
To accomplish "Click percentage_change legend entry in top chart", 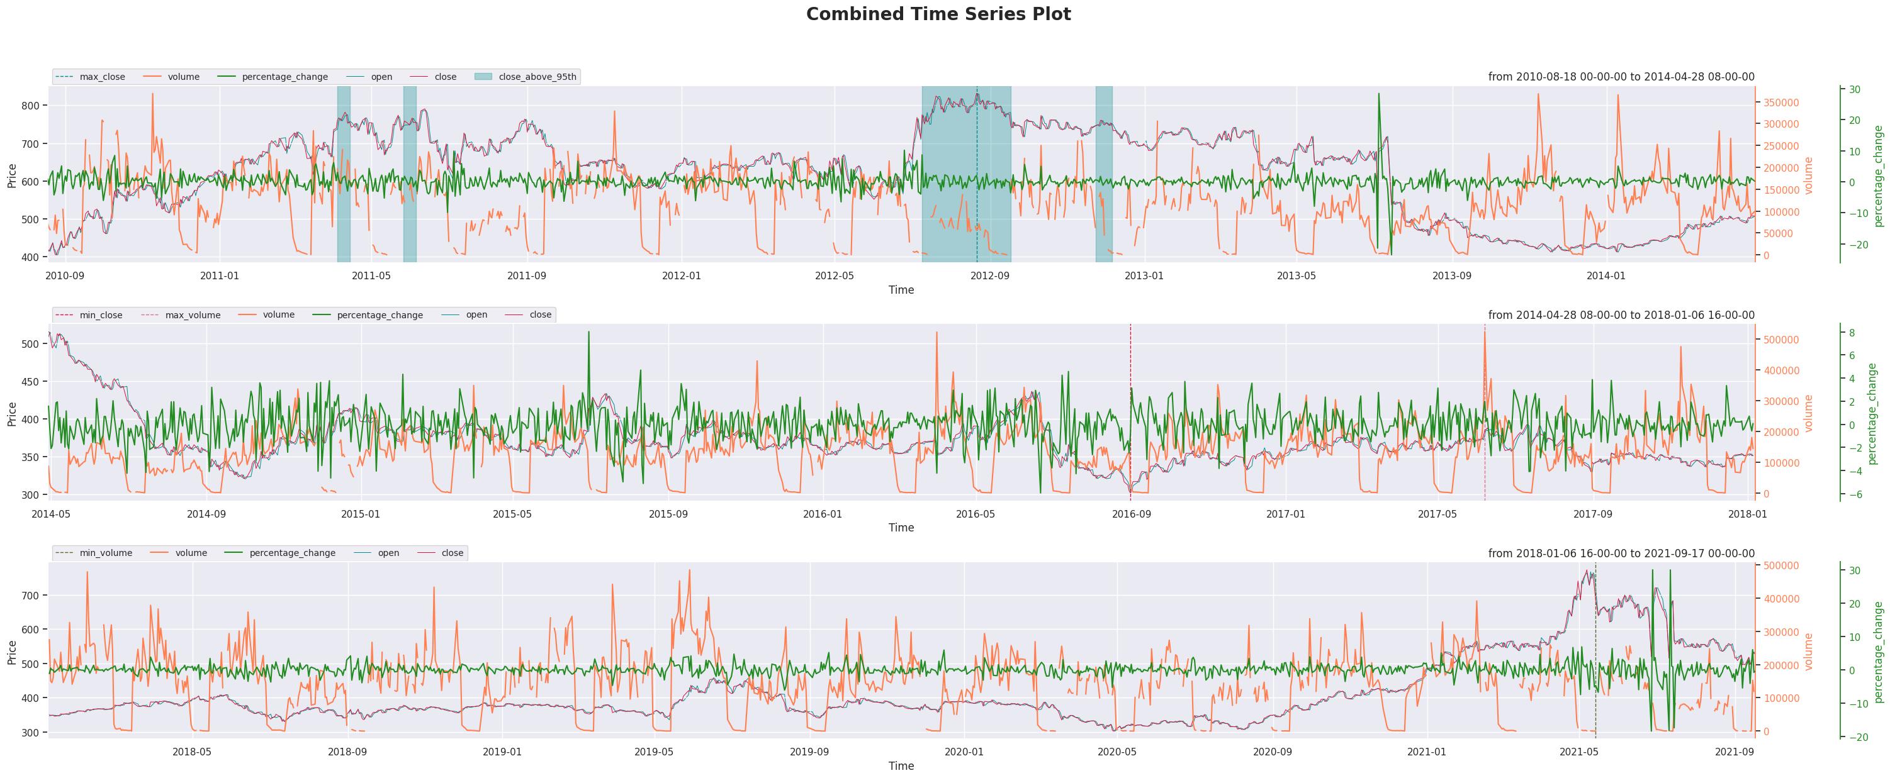I will pyautogui.click(x=284, y=77).
